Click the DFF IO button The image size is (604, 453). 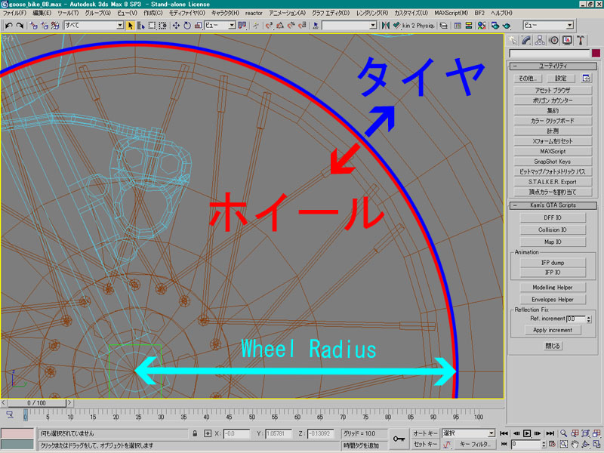point(553,217)
